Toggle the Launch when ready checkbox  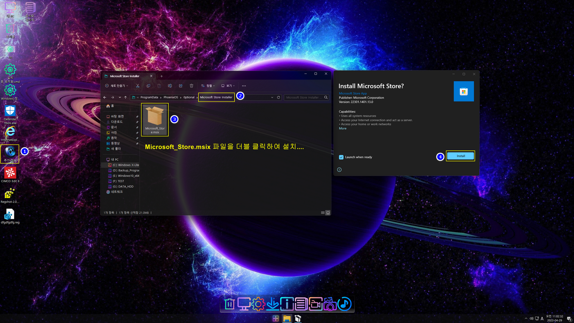(x=341, y=157)
